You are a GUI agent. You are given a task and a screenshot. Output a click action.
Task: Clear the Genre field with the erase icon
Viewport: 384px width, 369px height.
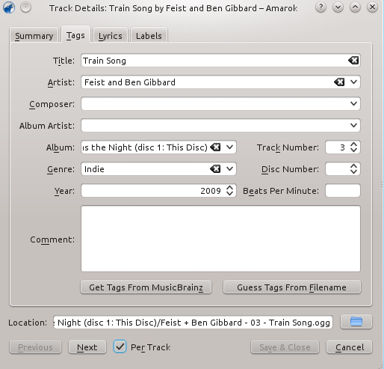coord(215,169)
